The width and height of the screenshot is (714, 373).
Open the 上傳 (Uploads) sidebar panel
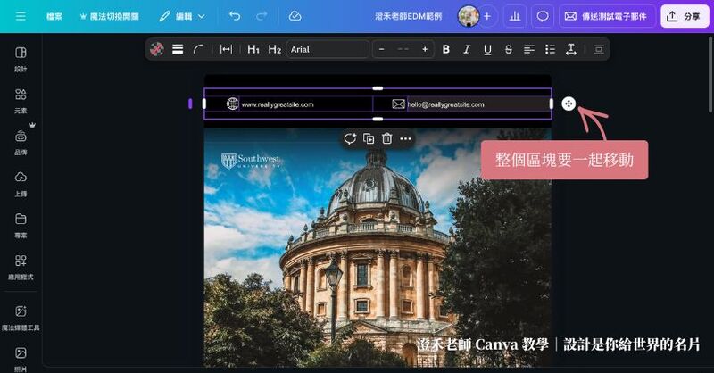(x=21, y=182)
